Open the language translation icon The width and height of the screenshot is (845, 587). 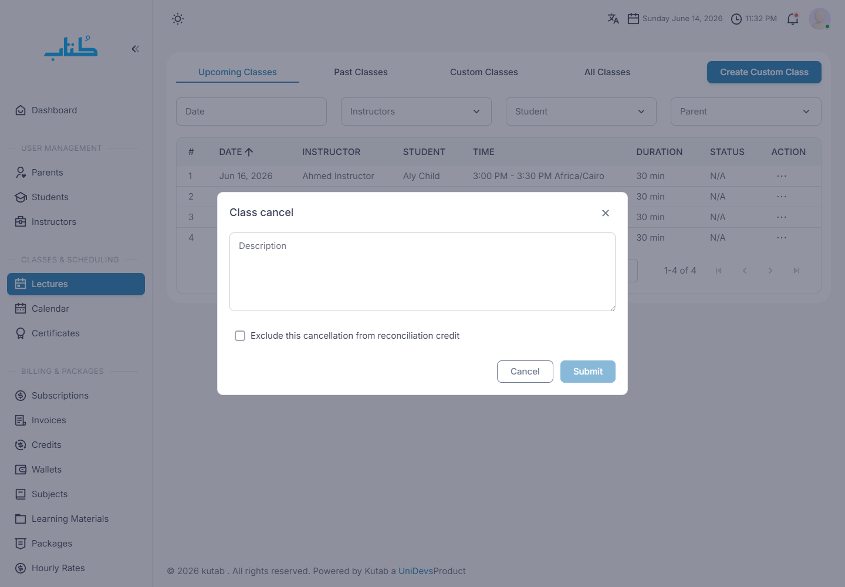[x=613, y=19]
